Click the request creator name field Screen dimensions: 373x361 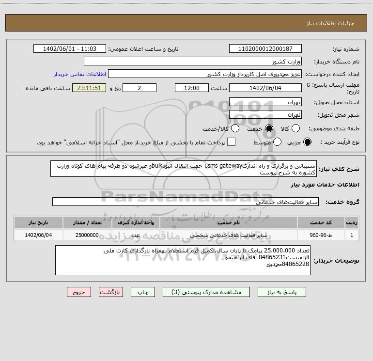pos(205,74)
